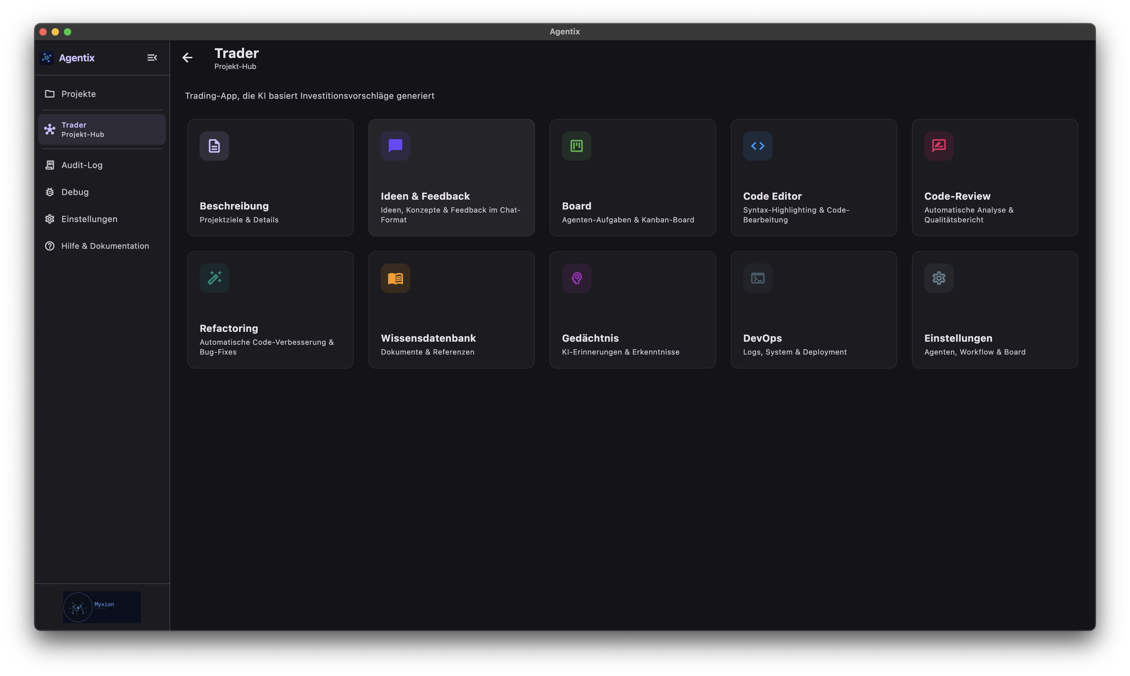Collapse the sidebar with the menu-fold icon
The image size is (1130, 676).
[x=152, y=57]
